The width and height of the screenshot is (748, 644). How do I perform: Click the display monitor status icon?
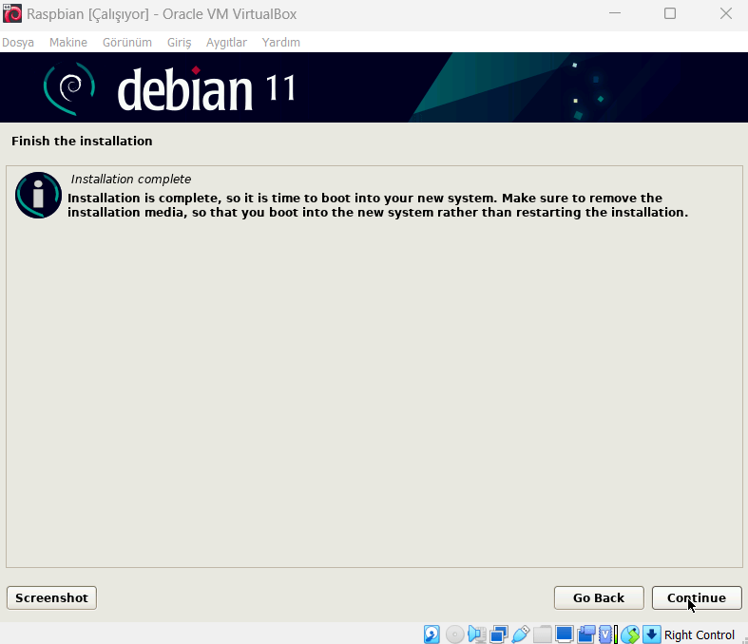565,635
